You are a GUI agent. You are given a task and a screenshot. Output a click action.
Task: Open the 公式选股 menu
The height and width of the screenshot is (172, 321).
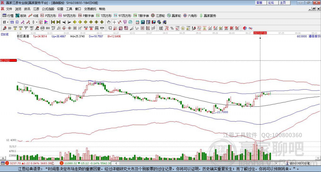coord(48,9)
